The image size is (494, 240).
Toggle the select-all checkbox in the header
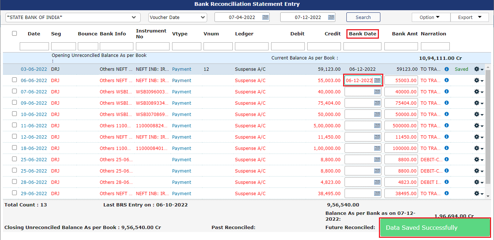[x=14, y=33]
